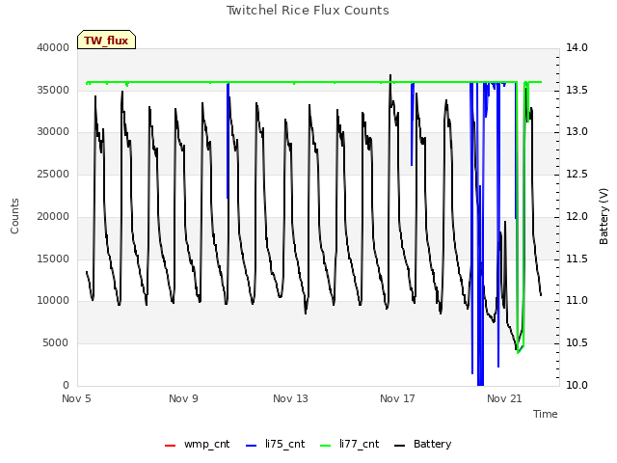Image resolution: width=617 pixels, height=463 pixels.
Task: Click the 20000 Counts axis label
Action: coord(53,216)
